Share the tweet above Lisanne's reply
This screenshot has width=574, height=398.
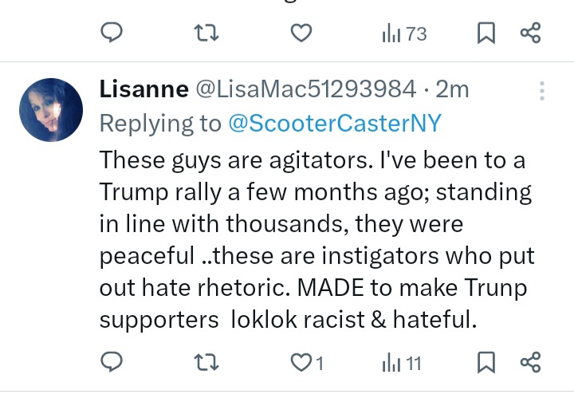(530, 33)
